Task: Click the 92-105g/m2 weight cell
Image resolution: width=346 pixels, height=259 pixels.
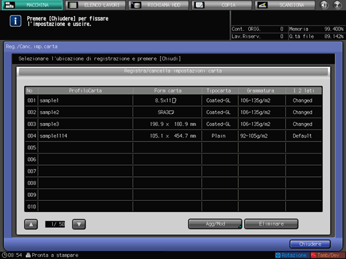Action: (262, 136)
